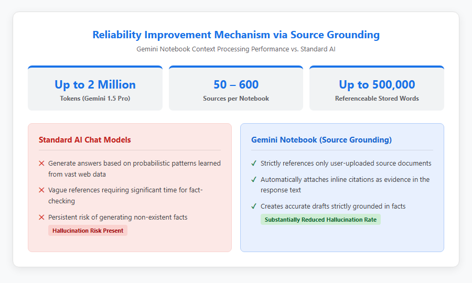
Task: Click the checkmark beside strictly references
Action: pyautogui.click(x=254, y=164)
